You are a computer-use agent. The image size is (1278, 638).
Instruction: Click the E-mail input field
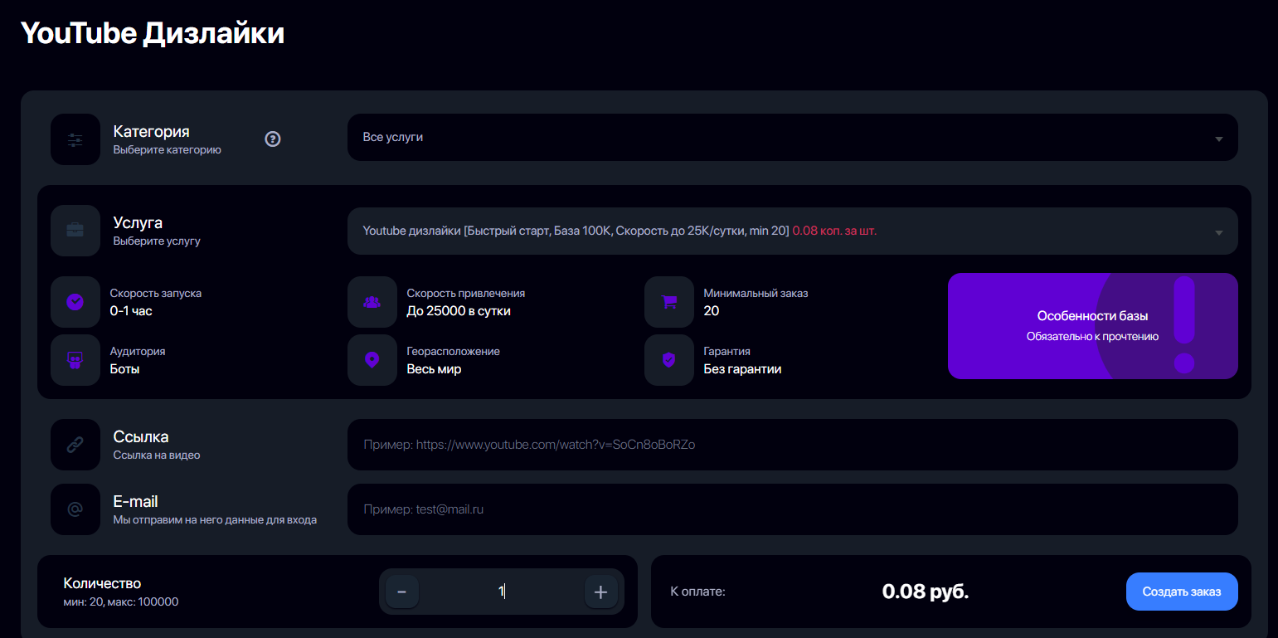(x=792, y=509)
